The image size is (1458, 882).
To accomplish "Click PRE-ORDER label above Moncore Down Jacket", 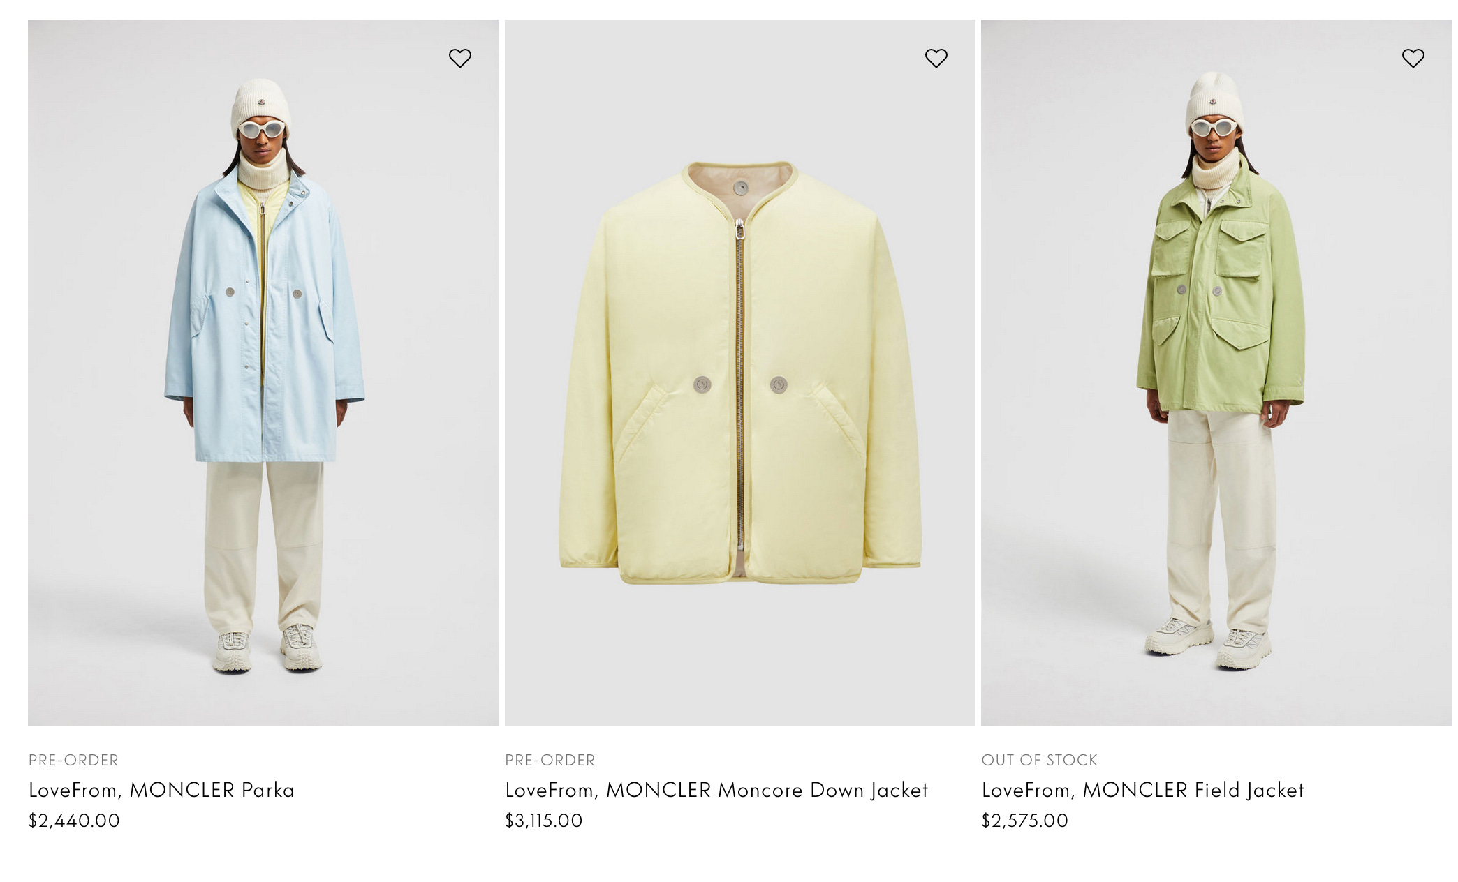I will pyautogui.click(x=550, y=760).
